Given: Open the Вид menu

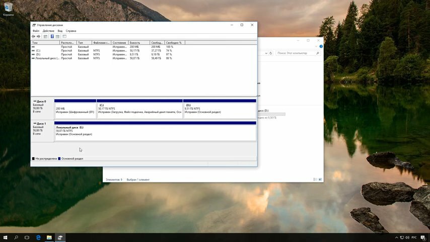Looking at the screenshot, I should point(60,31).
